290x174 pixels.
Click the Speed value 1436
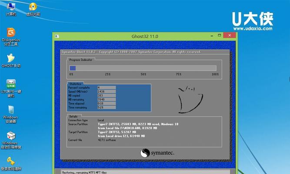[x=107, y=91]
